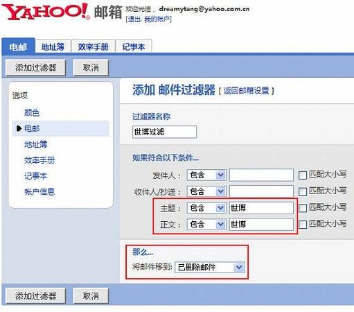
Task: Open 颜色 in the options sidebar
Action: point(32,113)
